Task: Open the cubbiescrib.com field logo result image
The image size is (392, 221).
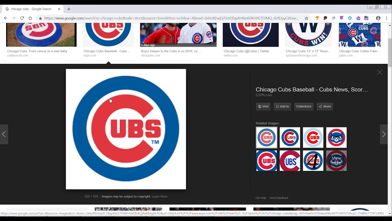Action: click(41, 35)
